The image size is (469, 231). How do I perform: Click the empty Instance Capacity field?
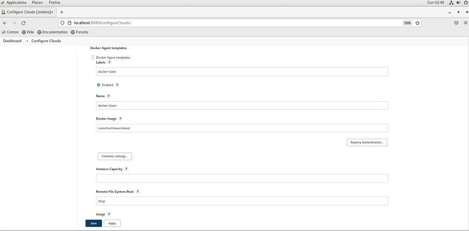(x=242, y=179)
